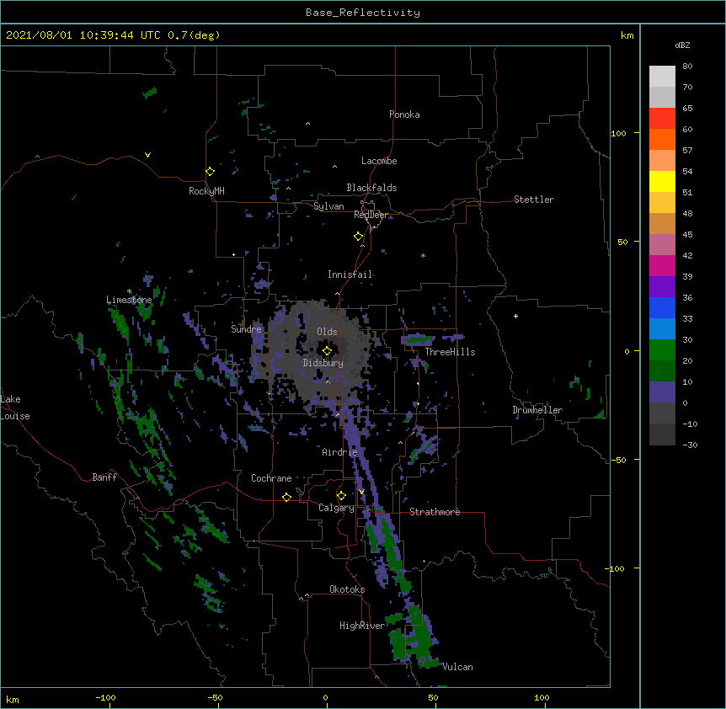Click the Stettler label
Viewport: 726px width, 709px height.
click(534, 200)
